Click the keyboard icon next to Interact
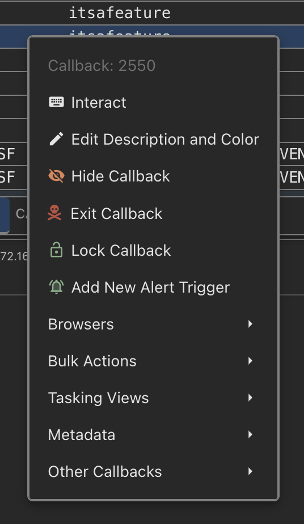Viewport: 304px width, 524px height. (x=57, y=102)
